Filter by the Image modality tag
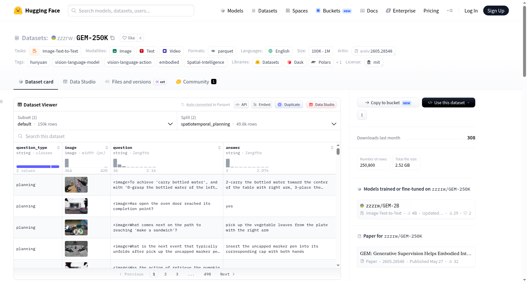The width and height of the screenshot is (527, 283). point(122,51)
